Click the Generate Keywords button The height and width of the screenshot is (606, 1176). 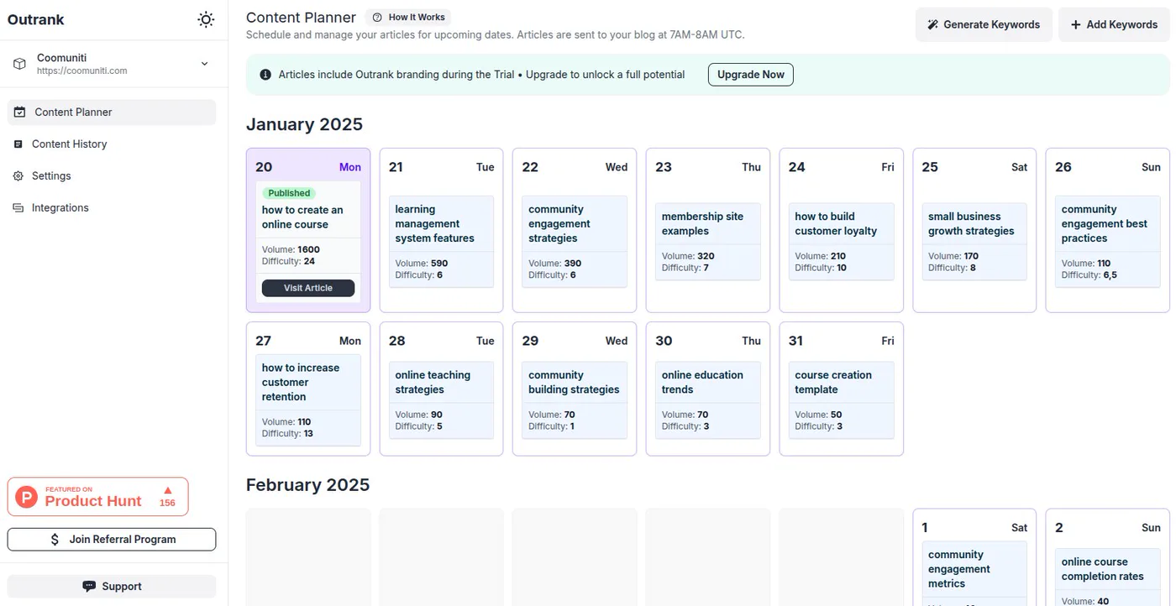tap(984, 24)
